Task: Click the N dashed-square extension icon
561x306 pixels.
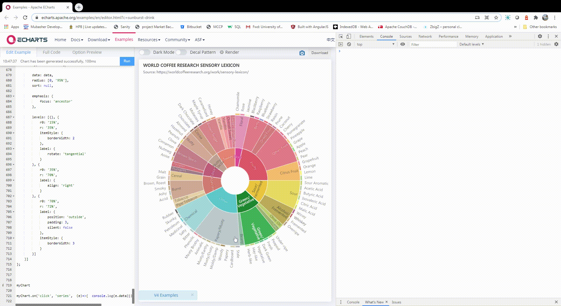Action: (508, 18)
